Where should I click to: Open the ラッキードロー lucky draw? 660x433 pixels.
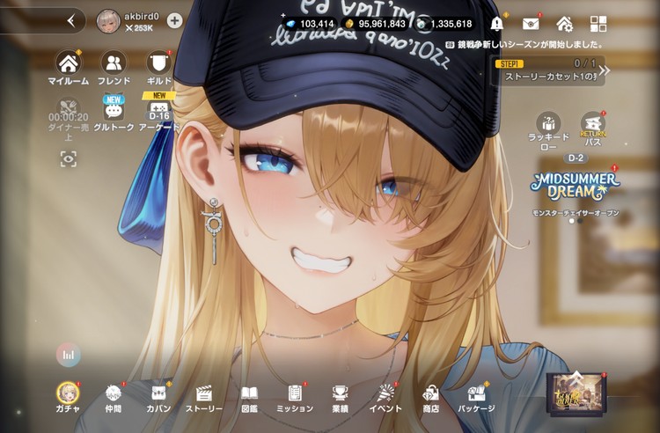click(x=548, y=131)
